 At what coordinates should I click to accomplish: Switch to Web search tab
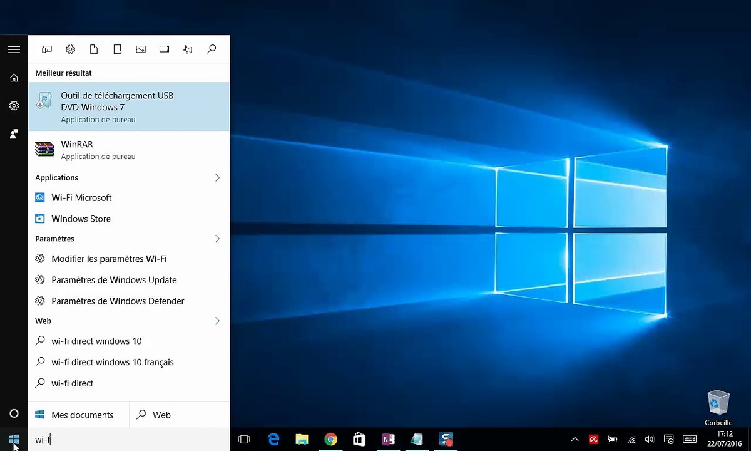click(x=180, y=415)
